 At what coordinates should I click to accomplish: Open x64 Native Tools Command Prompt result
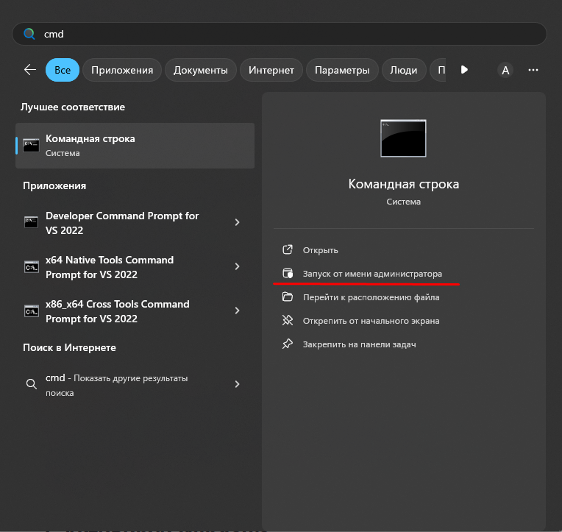click(135, 266)
